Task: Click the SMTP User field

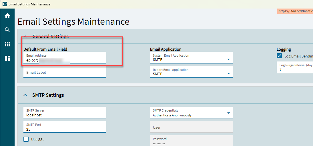Action: click(x=191, y=127)
